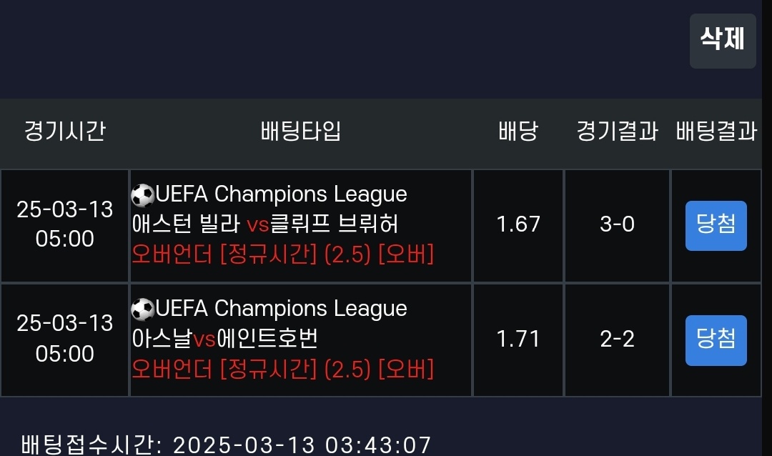Click the 오버언더 bet line under 아스날
The height and width of the screenshot is (456, 772).
283,369
